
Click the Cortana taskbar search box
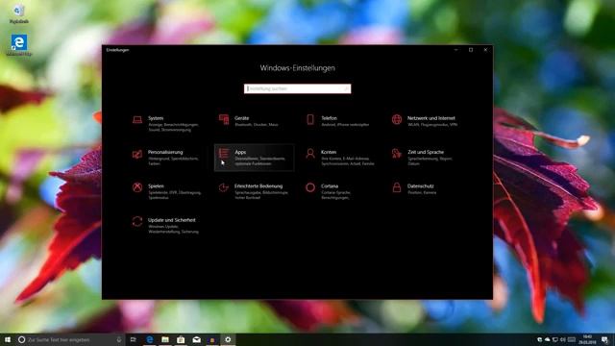pyautogui.click(x=70, y=339)
